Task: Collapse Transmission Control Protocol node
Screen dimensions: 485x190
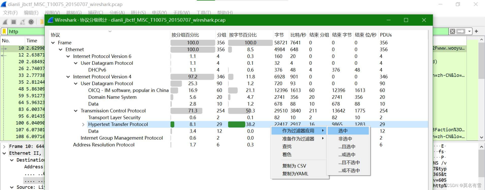Action: coord(76,111)
